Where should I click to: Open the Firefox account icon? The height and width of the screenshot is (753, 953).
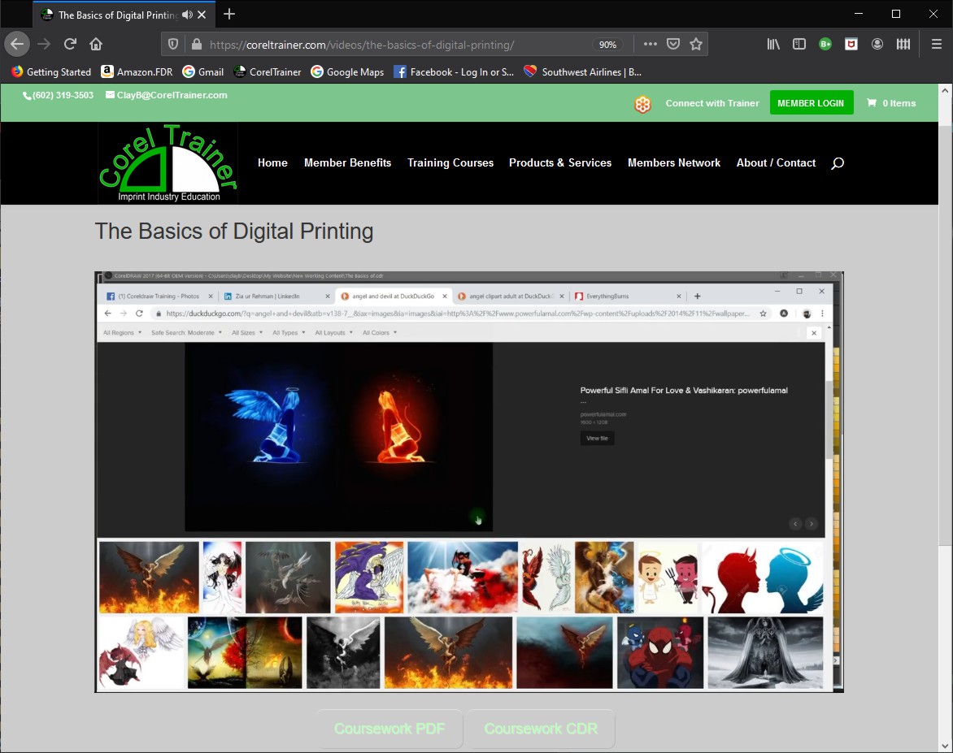click(877, 44)
